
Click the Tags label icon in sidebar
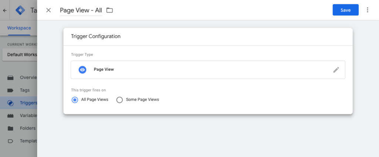coord(10,90)
